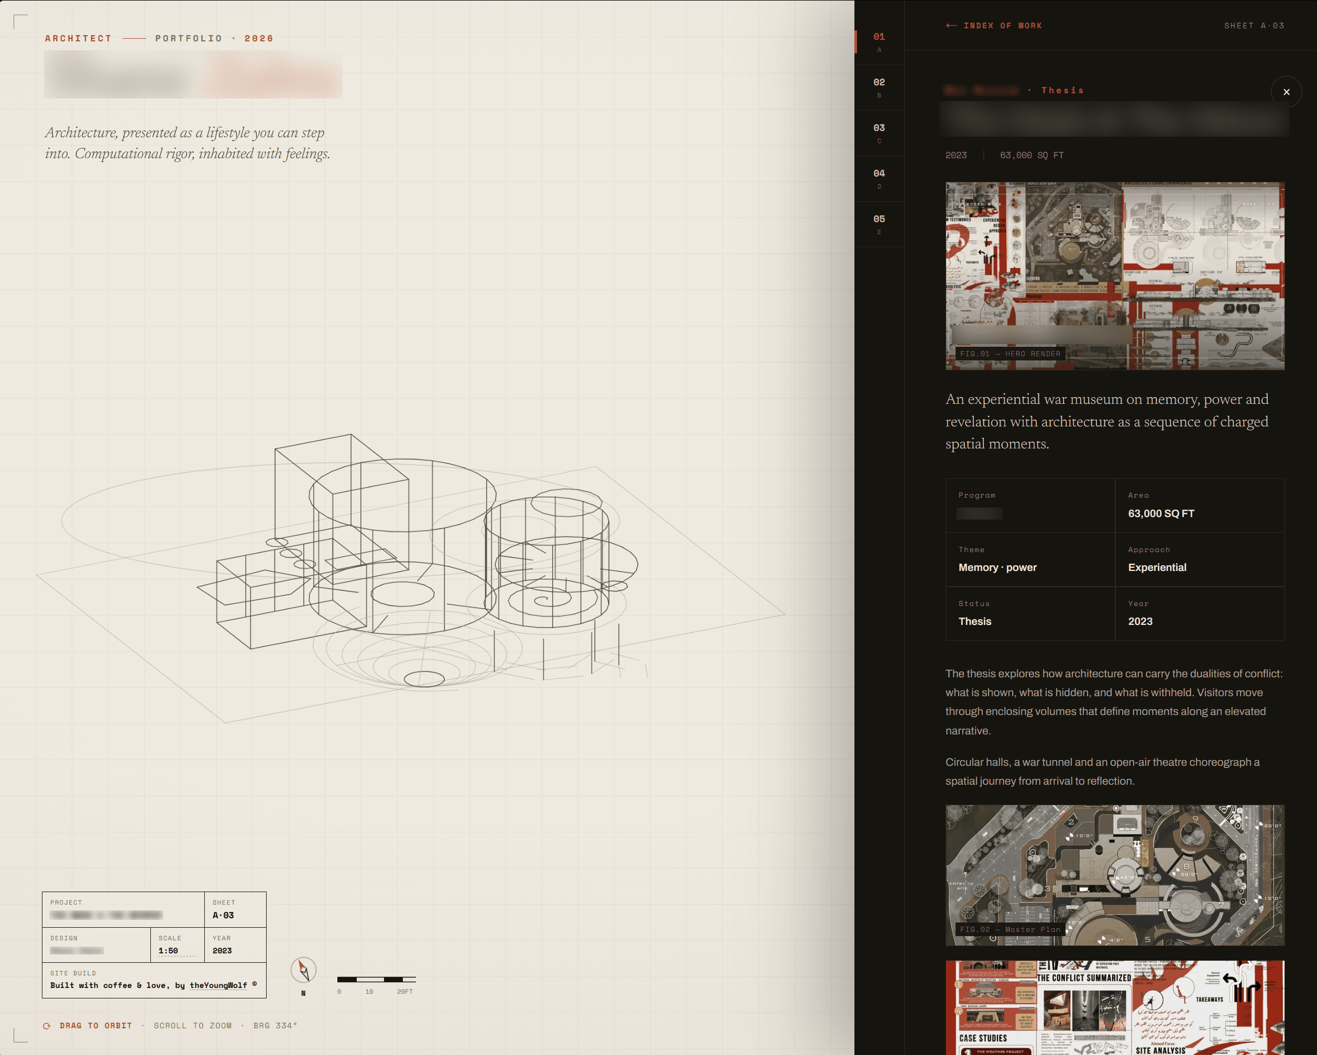Open the FIG.01 Hero Render image

point(1115,276)
